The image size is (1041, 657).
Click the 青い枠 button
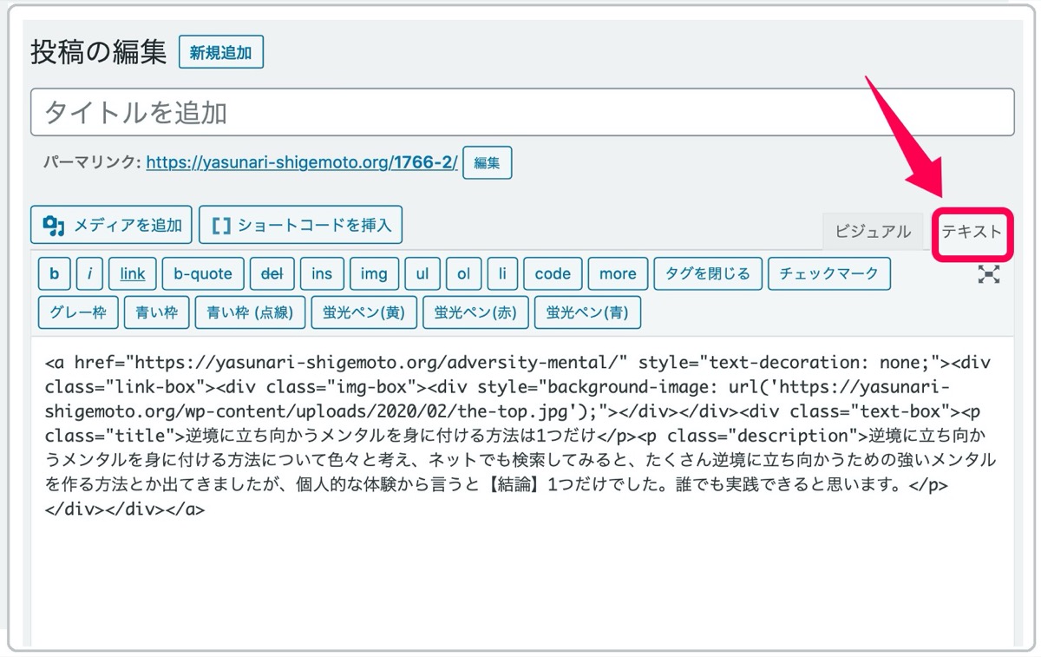pos(157,312)
